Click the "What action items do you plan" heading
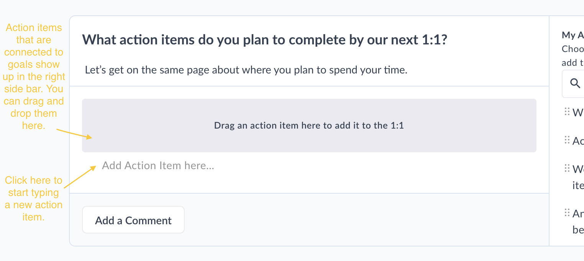Screen dimensions: 584x261 [264, 40]
